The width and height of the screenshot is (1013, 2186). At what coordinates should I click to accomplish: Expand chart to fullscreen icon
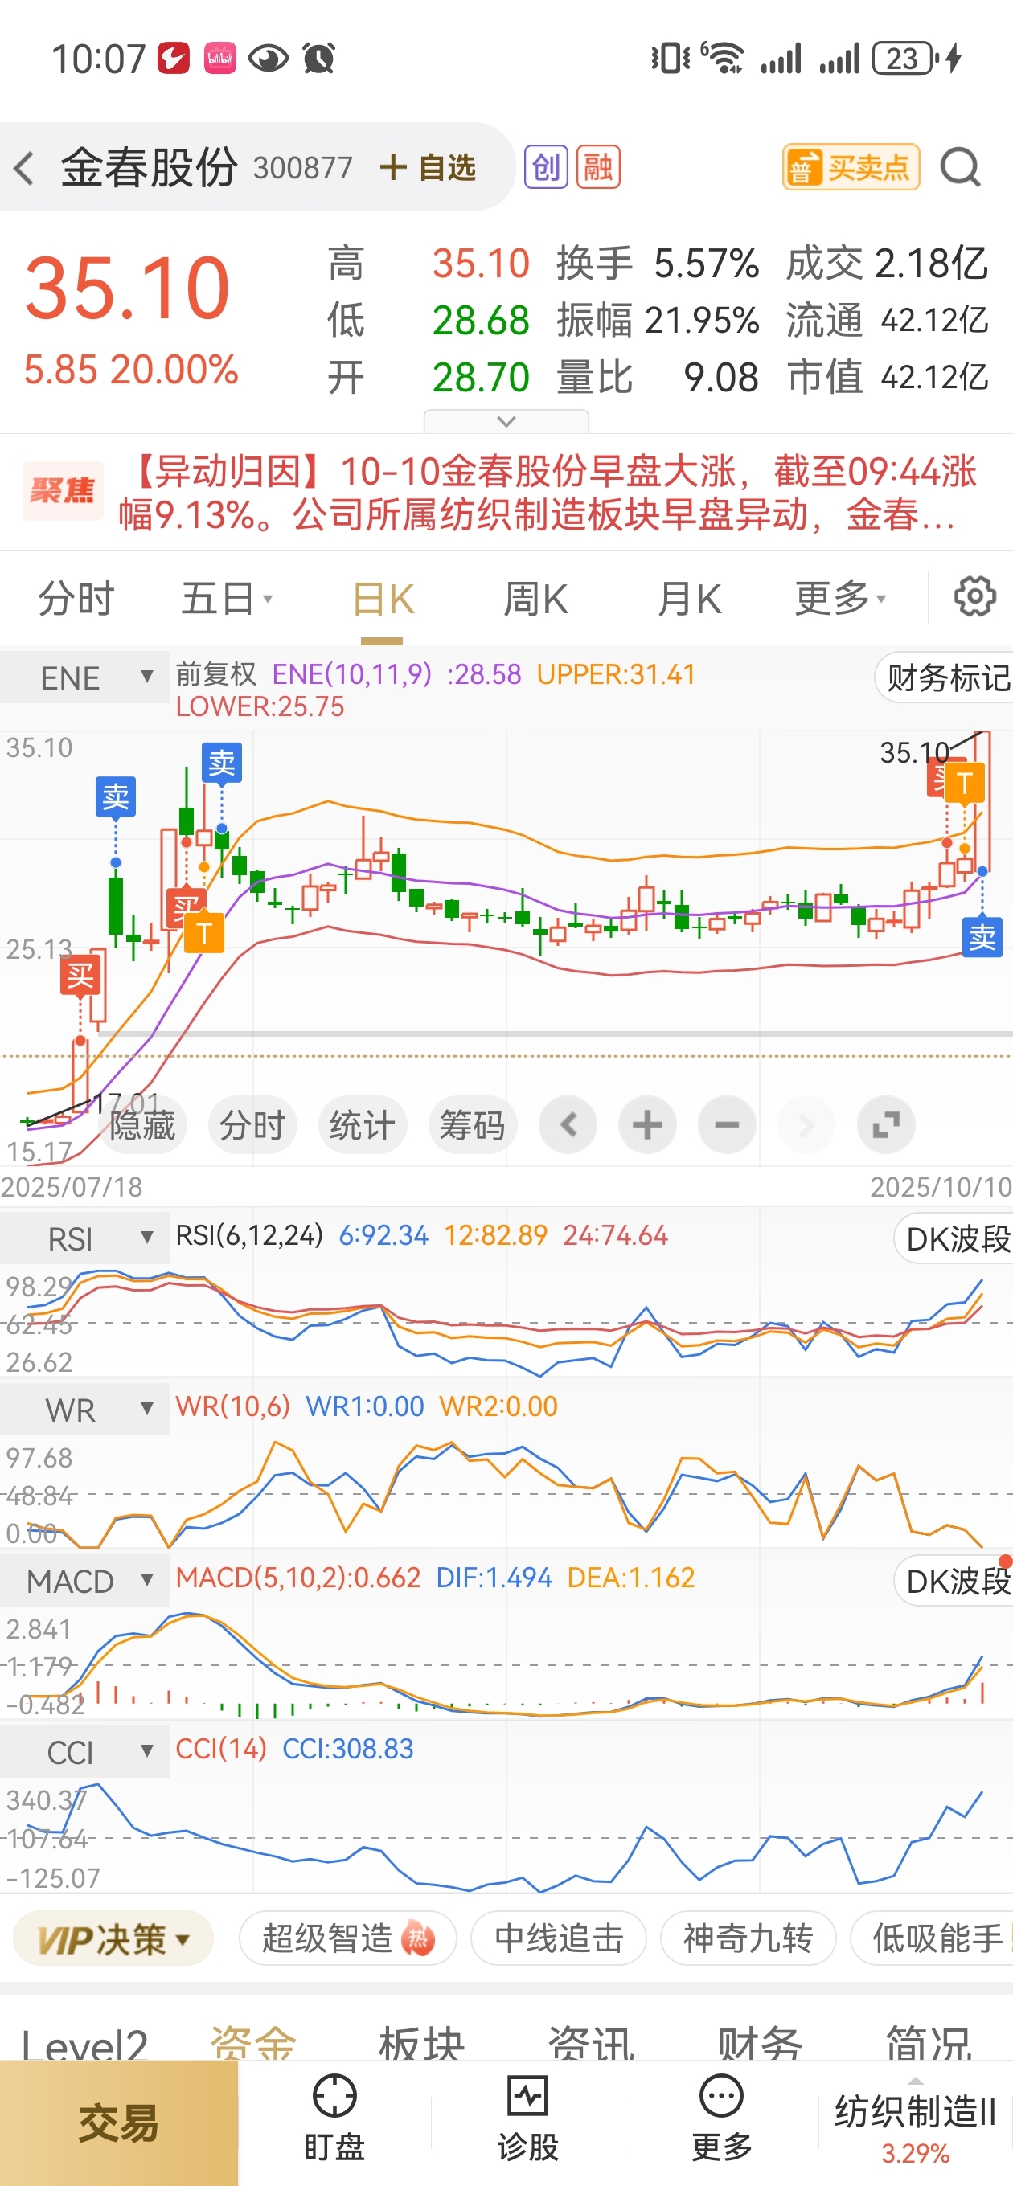(x=886, y=1125)
